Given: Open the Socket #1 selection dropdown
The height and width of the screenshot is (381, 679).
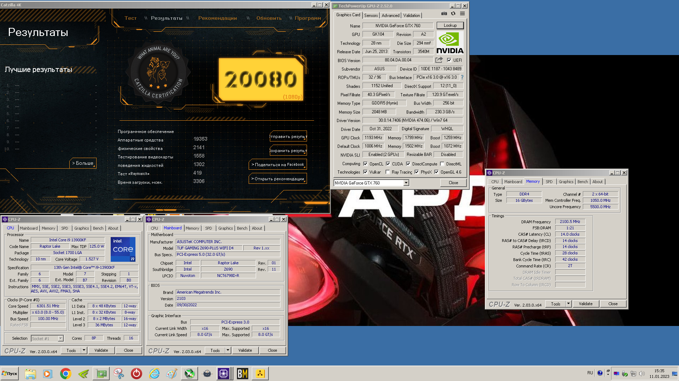Looking at the screenshot, I should [x=47, y=338].
